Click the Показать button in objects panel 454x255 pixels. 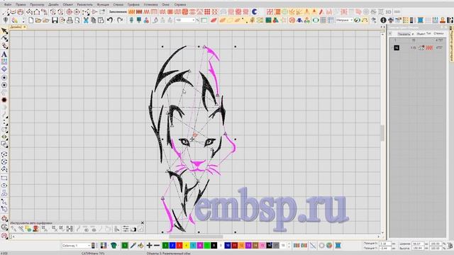[x=404, y=34]
